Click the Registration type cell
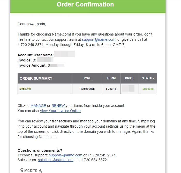 [87, 89]
